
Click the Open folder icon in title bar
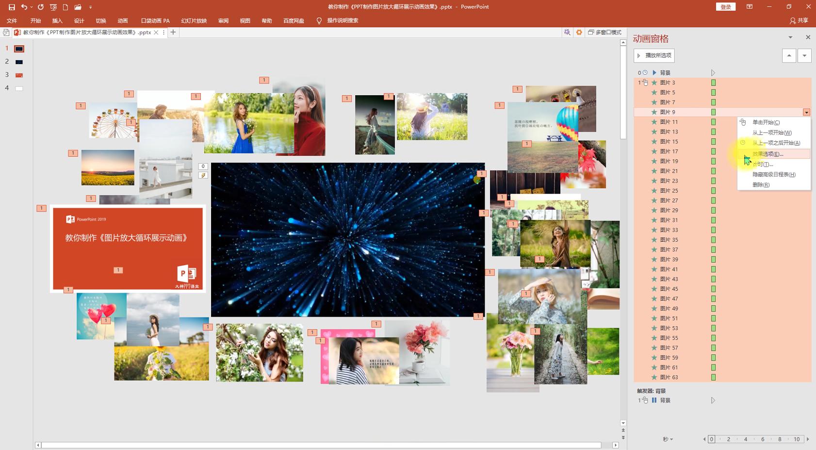(x=78, y=7)
